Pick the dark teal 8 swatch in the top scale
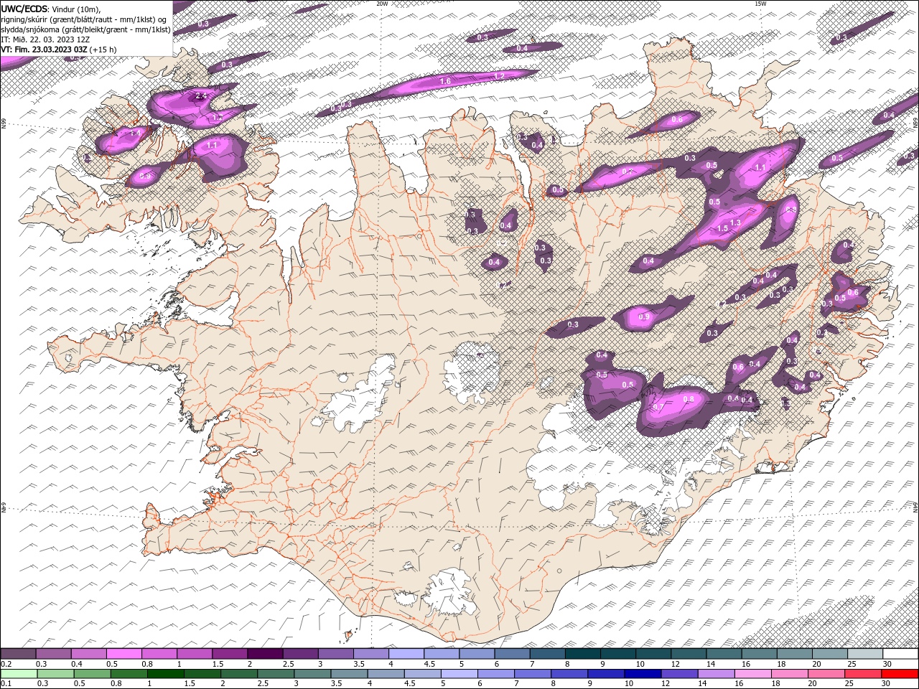 [x=582, y=654]
